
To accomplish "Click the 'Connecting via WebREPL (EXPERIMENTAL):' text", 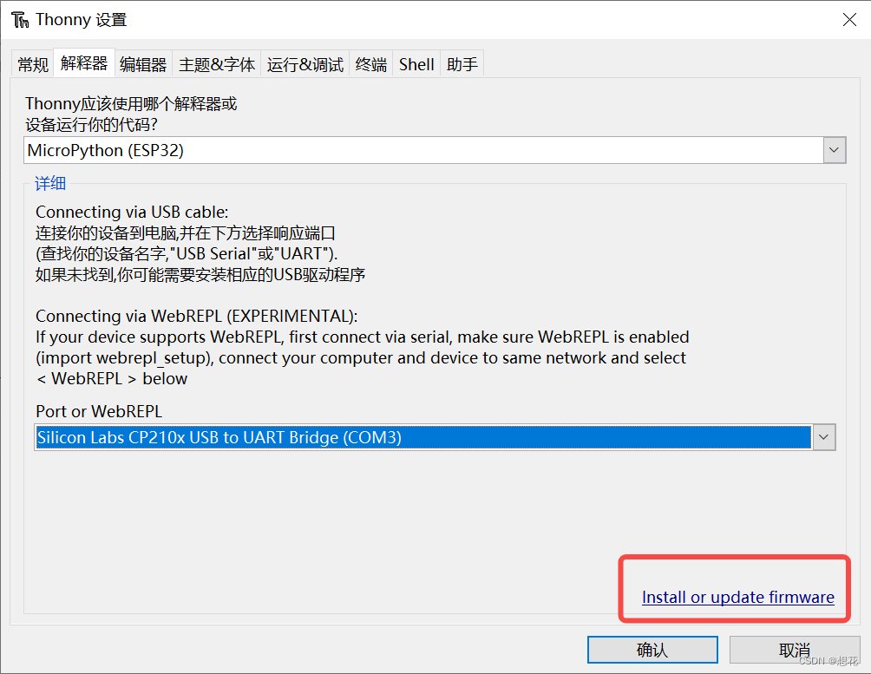I will 197,316.
